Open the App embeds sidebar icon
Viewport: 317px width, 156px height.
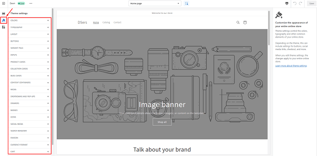(3, 27)
